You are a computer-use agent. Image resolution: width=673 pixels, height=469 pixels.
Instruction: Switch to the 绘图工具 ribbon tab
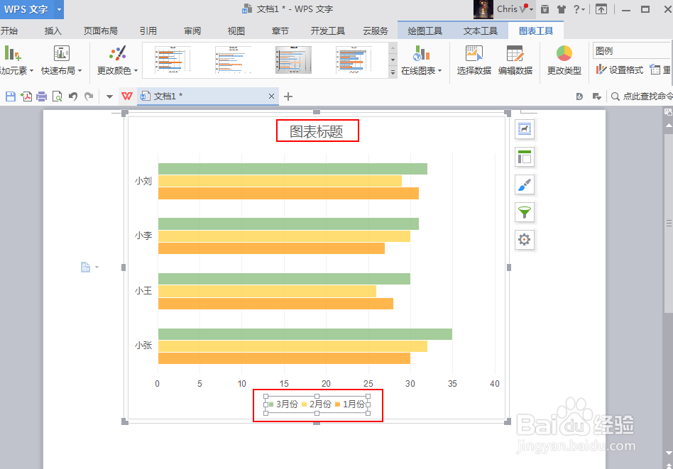(425, 31)
